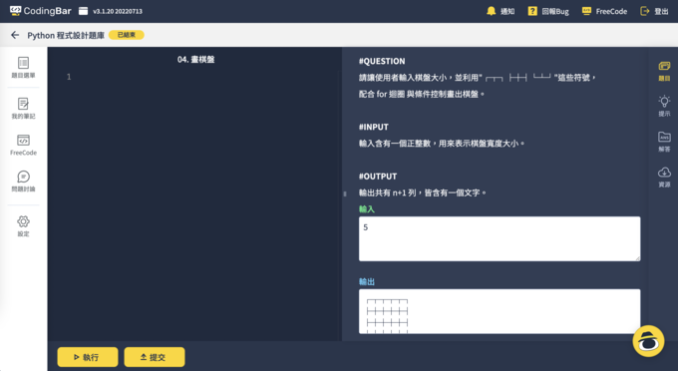Image resolution: width=678 pixels, height=371 pixels.
Task: Click the panel divider handle
Action: [345, 193]
